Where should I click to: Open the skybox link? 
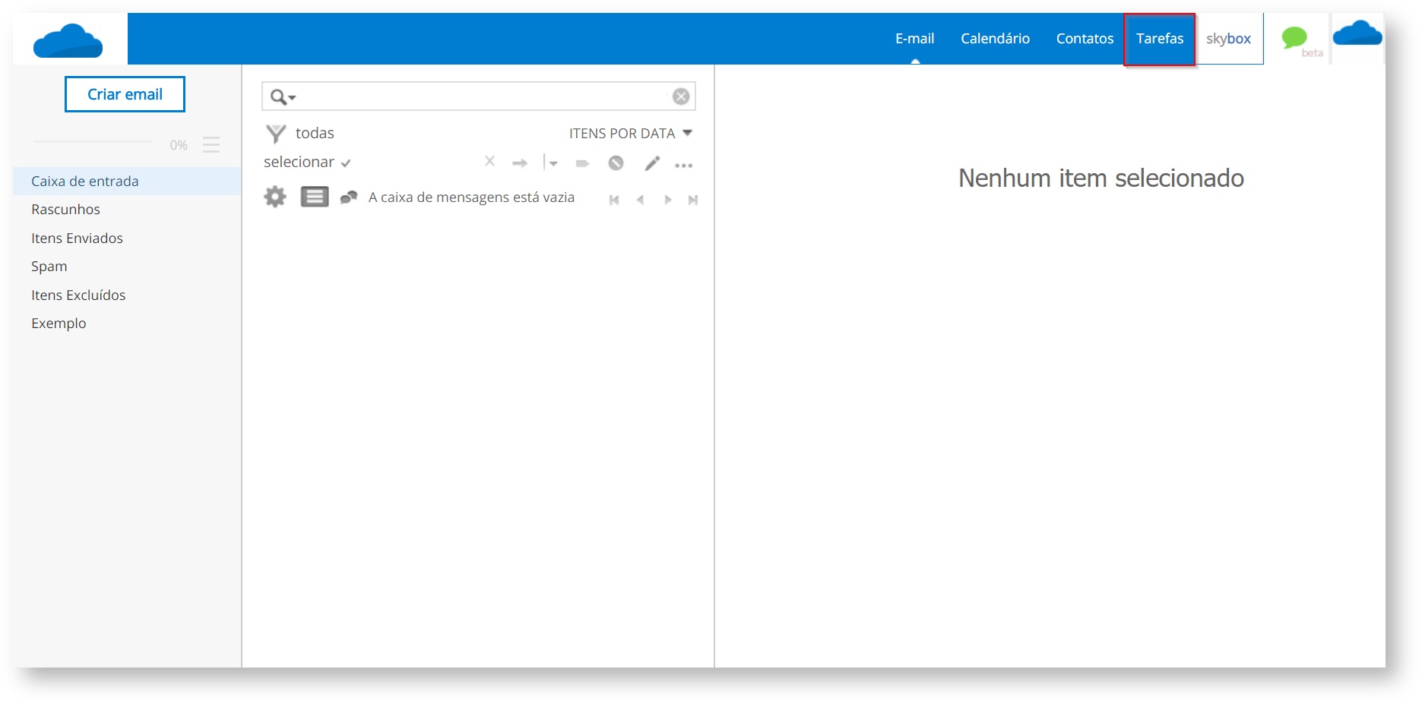[1228, 39]
